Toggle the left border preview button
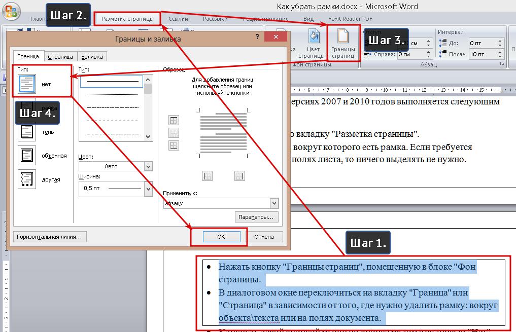Image resolution: width=516 pixels, height=332 pixels. (207, 176)
